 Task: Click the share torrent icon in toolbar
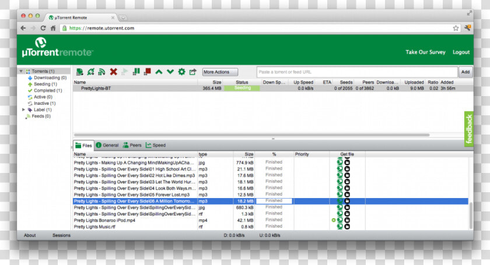(x=193, y=72)
